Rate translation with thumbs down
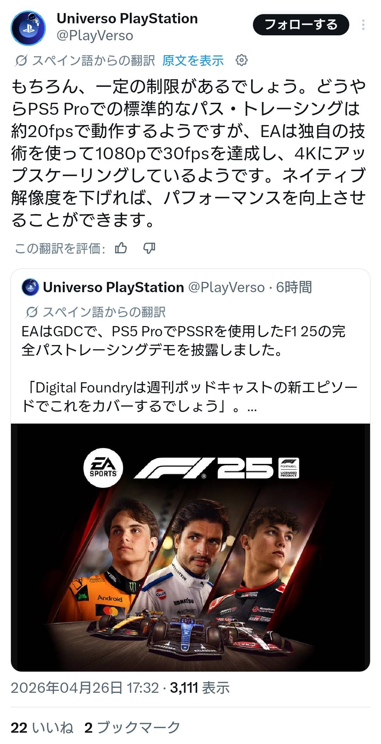Screen dimensions: 381x744 (x=149, y=248)
